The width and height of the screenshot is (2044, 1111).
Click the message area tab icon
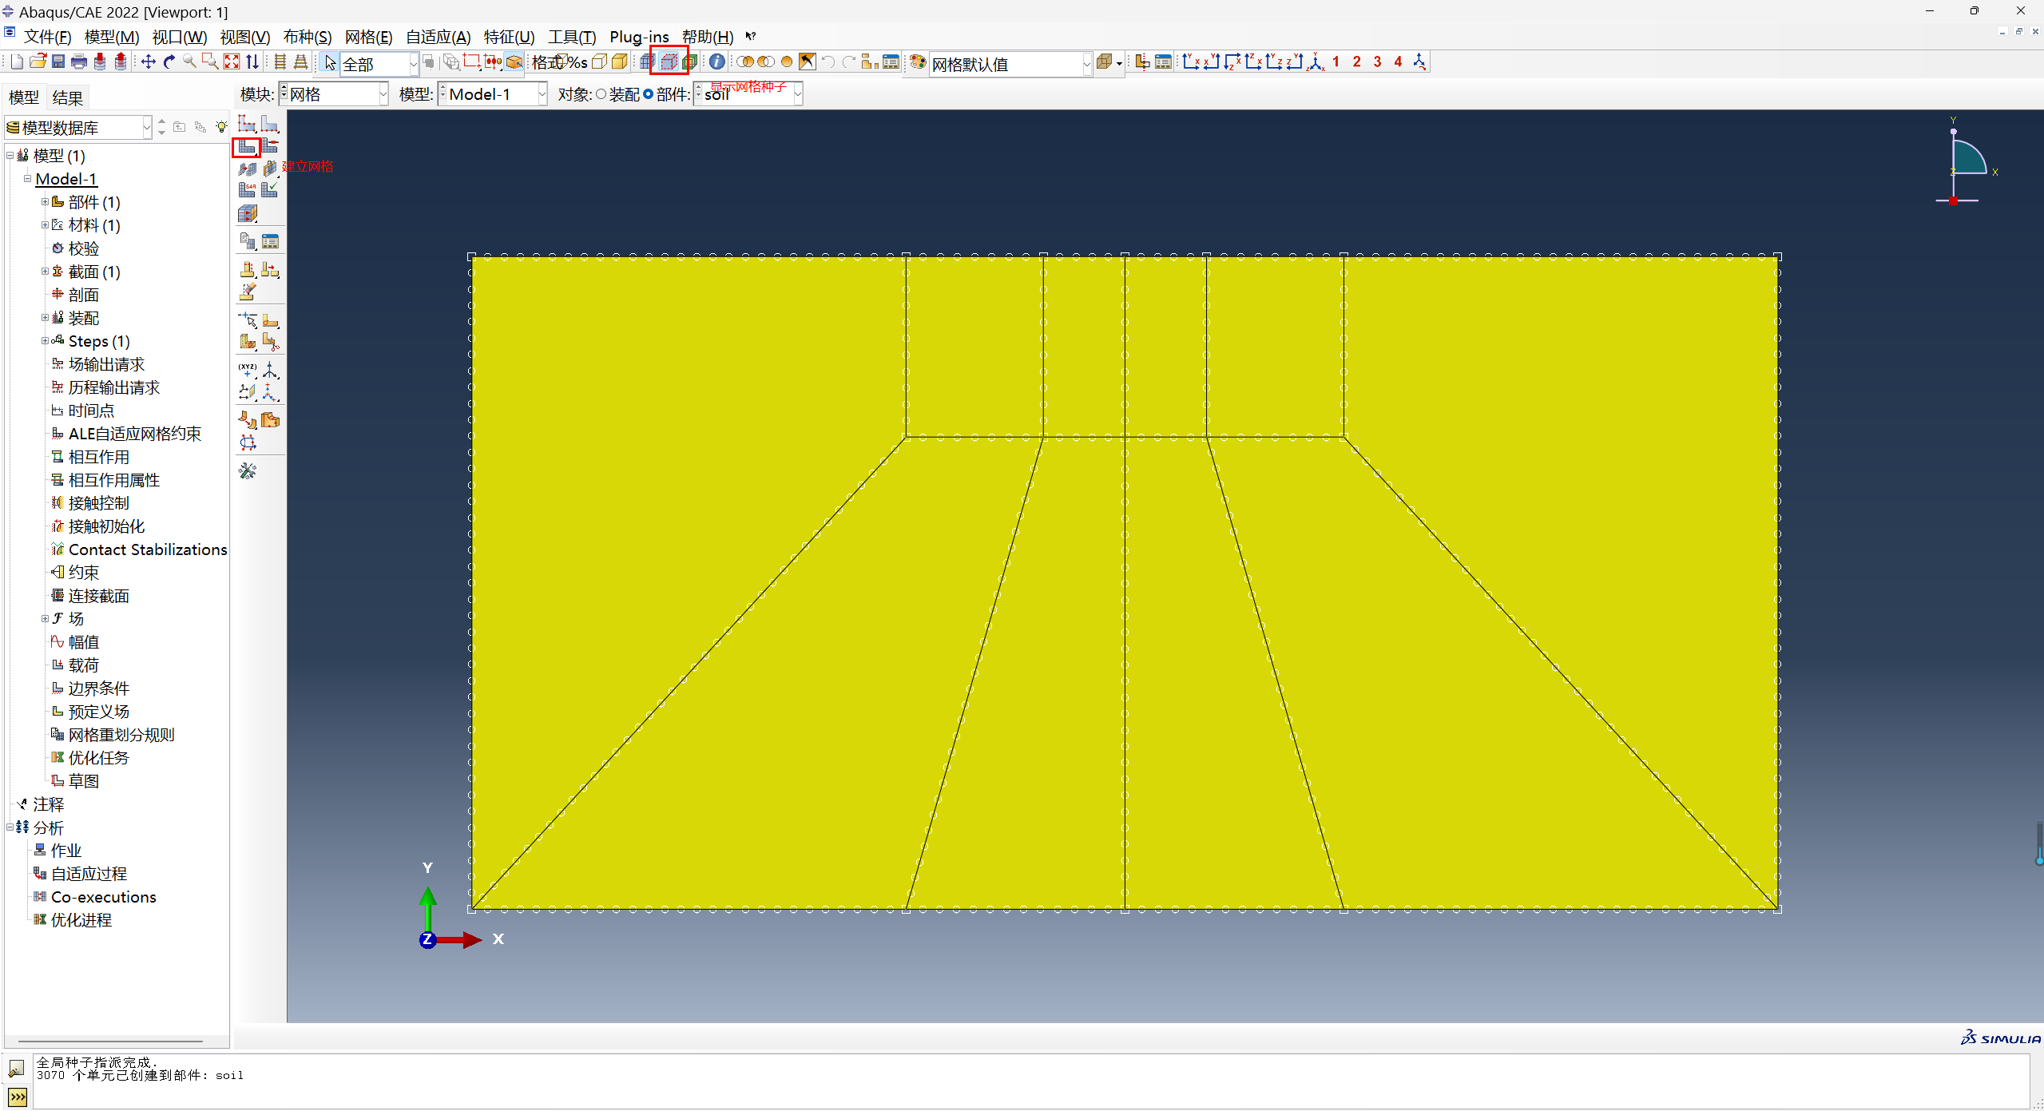point(17,1069)
